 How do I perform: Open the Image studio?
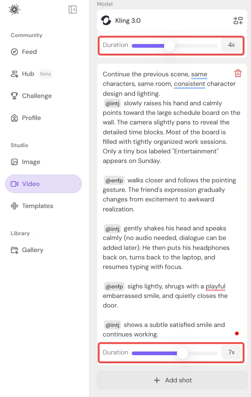(31, 162)
